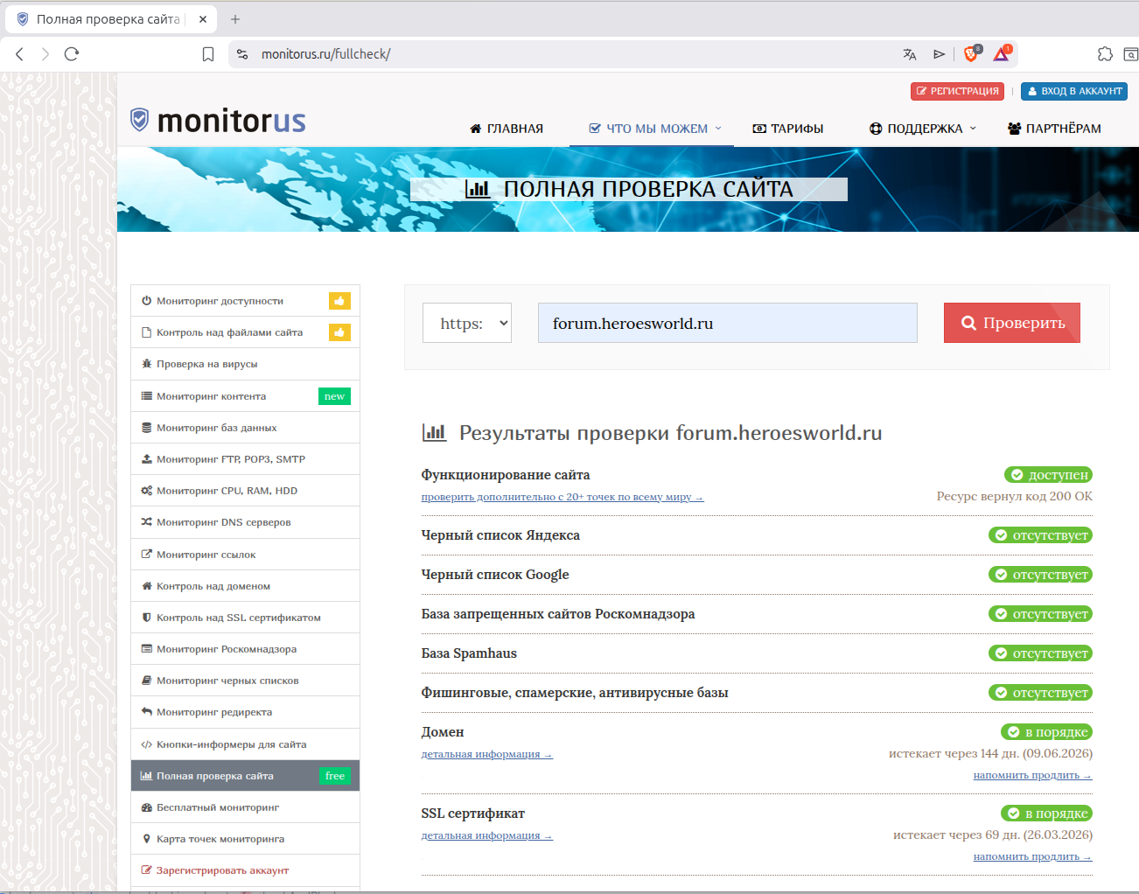
Task: Select Полная проверка сайта in the sidebar
Action: pyautogui.click(x=245, y=776)
